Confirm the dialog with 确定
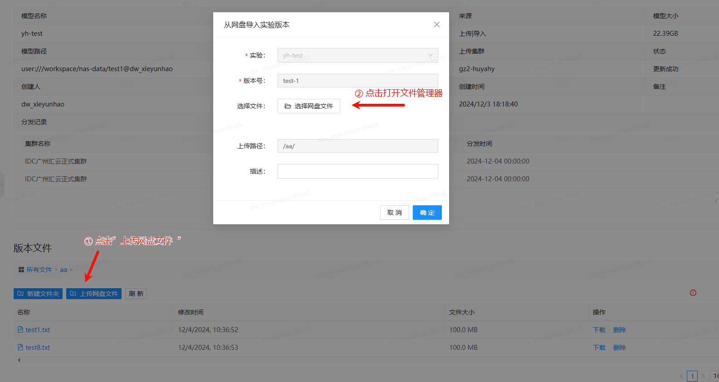Viewport: 719px width, 382px height. point(427,213)
